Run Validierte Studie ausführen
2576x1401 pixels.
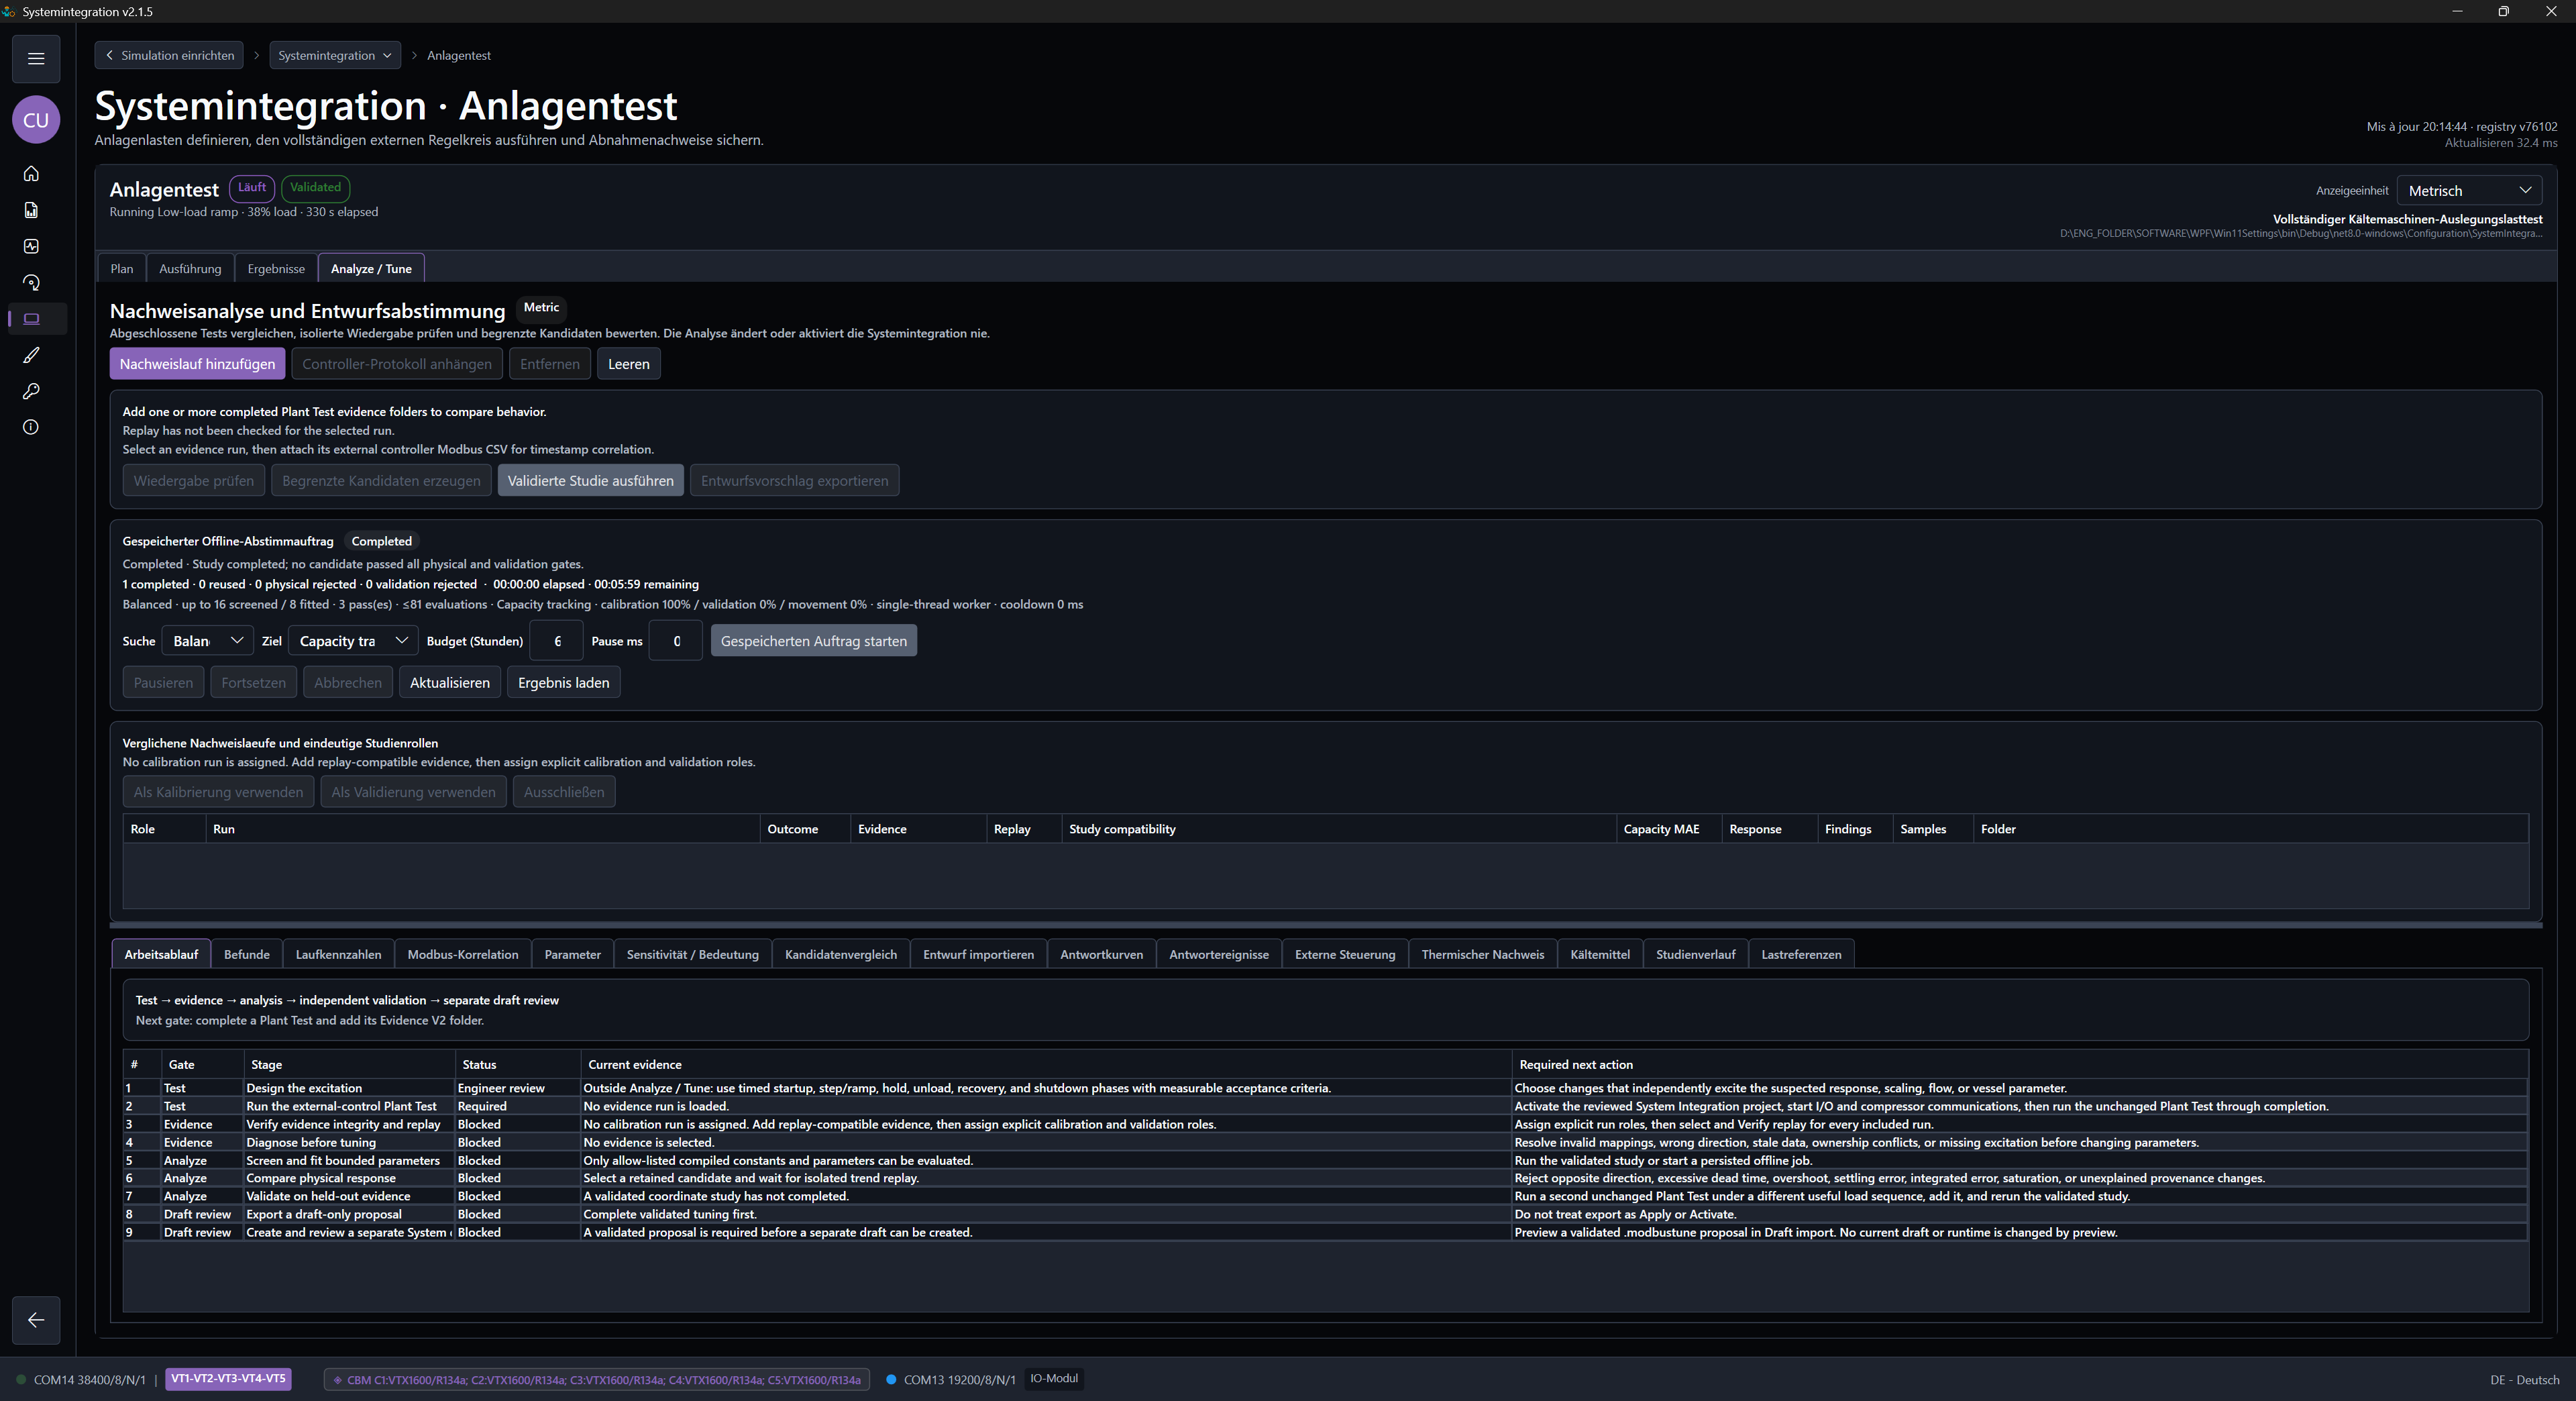(591, 481)
